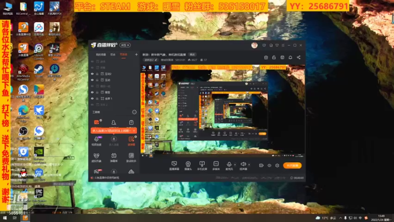Select the 互动2 source row
The width and height of the screenshot is (394, 222).
click(x=114, y=74)
